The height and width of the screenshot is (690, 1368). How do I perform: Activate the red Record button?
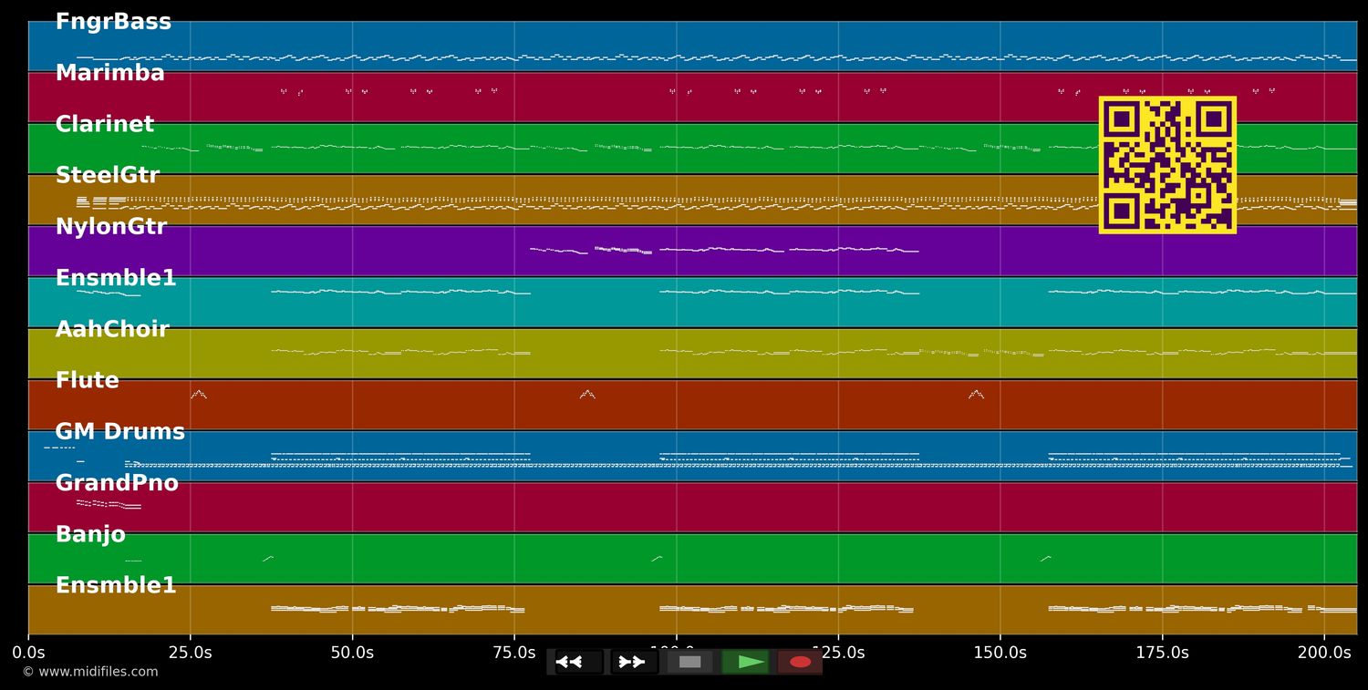coord(801,662)
